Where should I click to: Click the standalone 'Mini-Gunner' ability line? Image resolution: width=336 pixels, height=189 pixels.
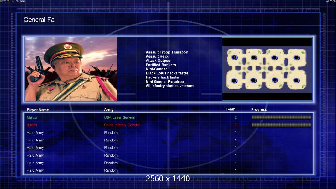[x=156, y=69]
